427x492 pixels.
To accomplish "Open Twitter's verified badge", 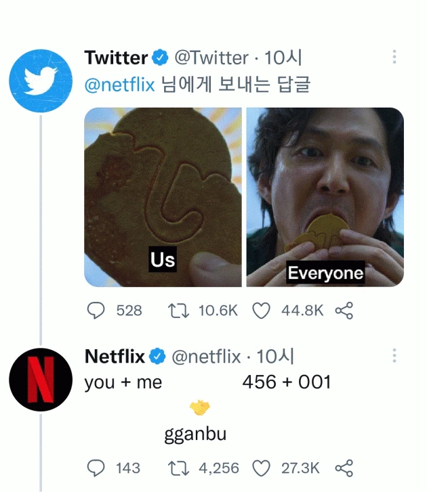I will 160,57.
